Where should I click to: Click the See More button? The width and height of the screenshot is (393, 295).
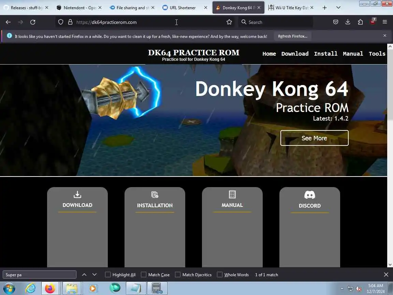click(314, 138)
